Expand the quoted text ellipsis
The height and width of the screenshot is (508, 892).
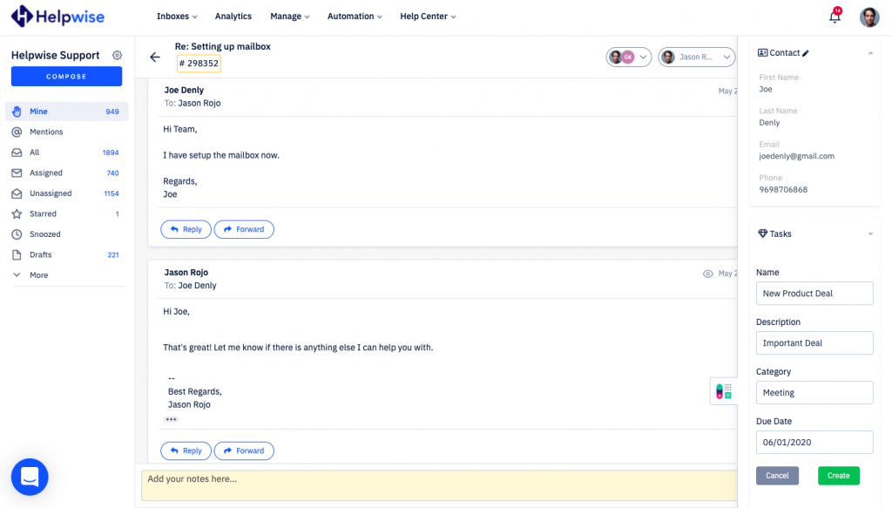(x=171, y=419)
